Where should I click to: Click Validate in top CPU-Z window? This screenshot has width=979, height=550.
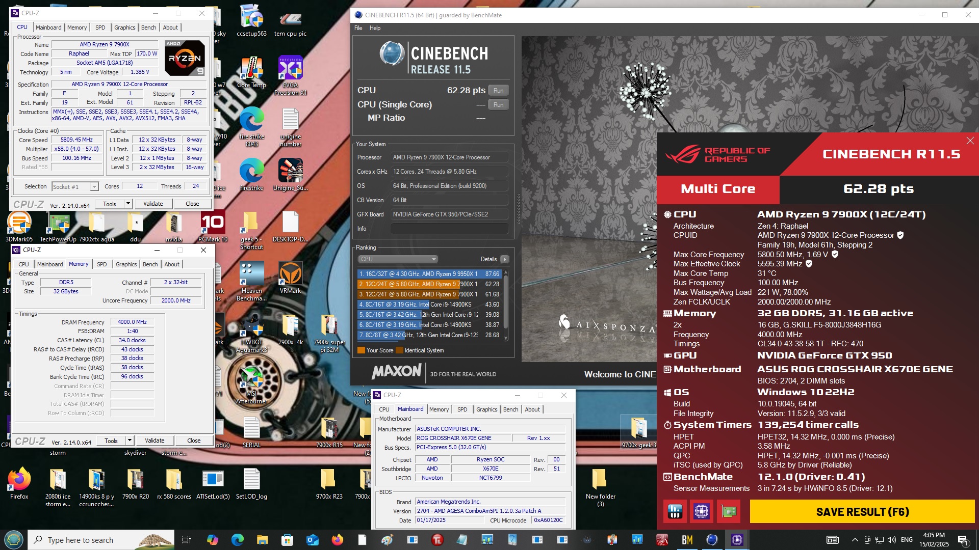[153, 204]
